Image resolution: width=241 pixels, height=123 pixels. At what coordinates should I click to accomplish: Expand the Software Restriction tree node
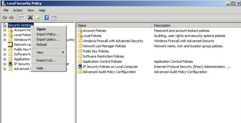[x=5, y=54]
